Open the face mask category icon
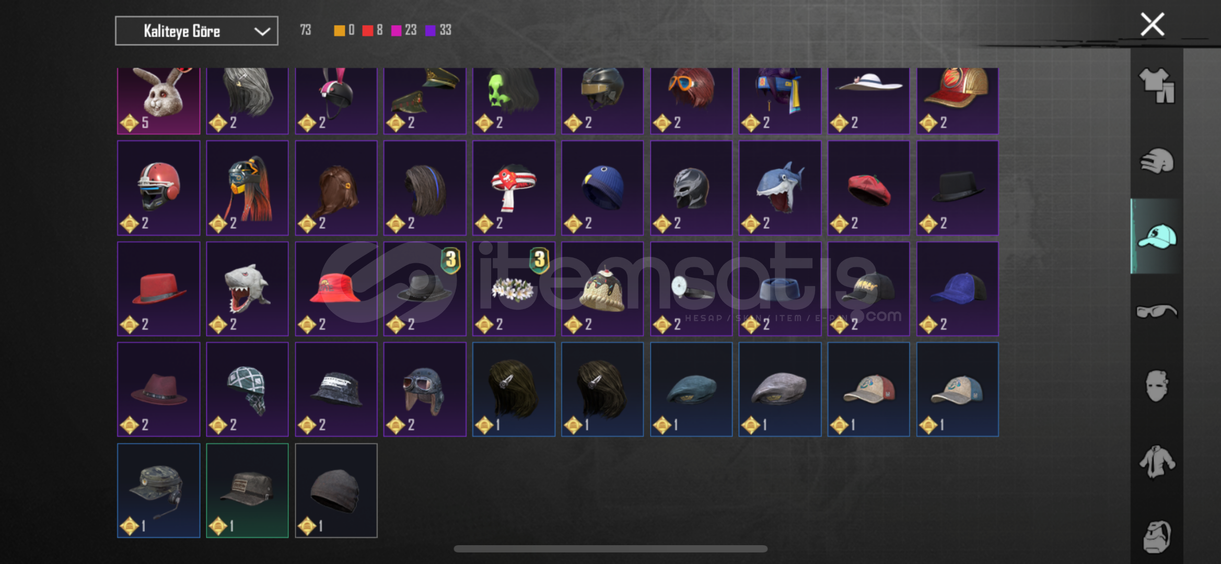Screen dimensions: 1221x564 click(1157, 386)
